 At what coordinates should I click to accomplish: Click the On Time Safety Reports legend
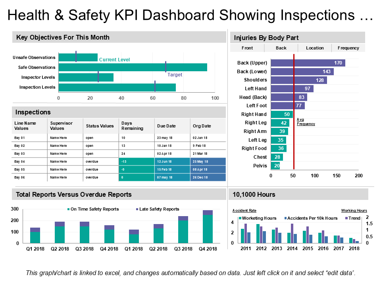point(93,209)
